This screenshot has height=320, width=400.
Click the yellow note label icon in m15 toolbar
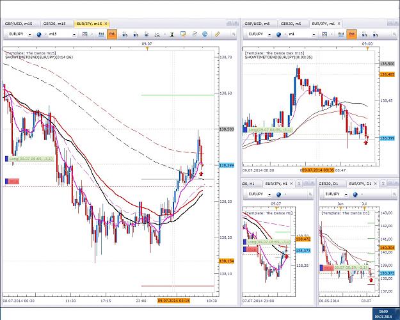point(183,34)
